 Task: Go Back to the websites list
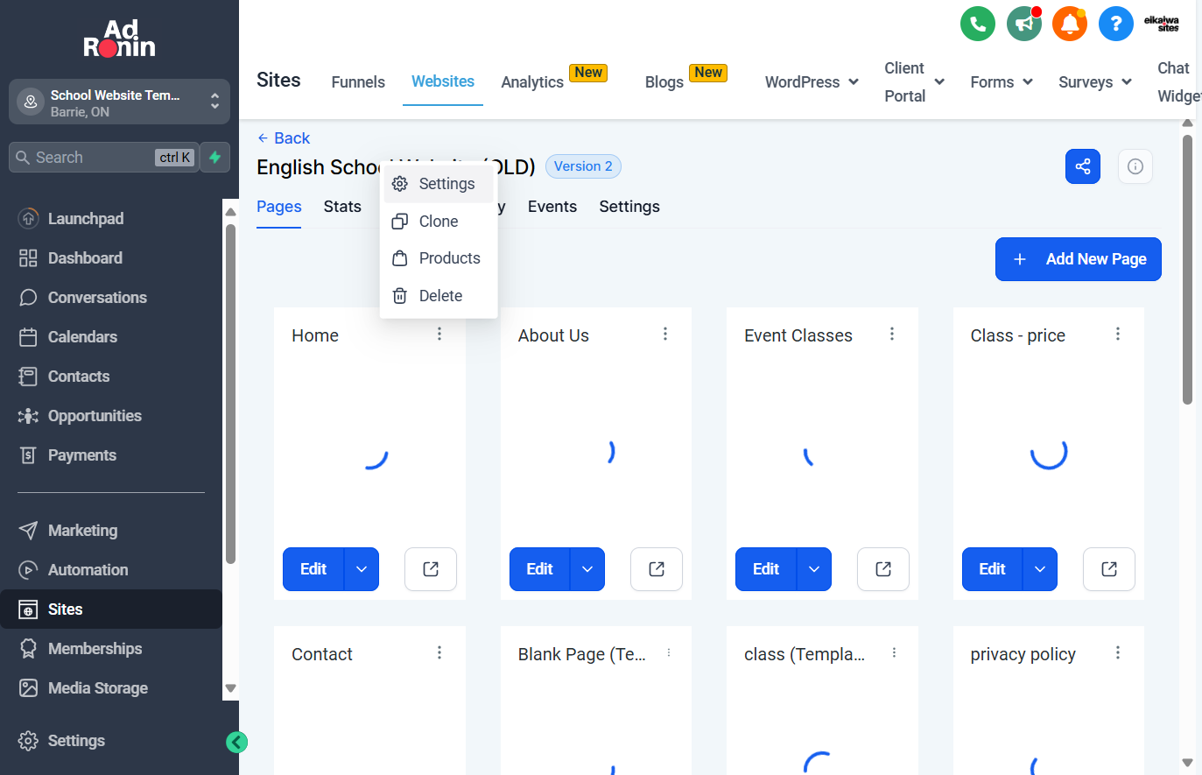point(284,138)
